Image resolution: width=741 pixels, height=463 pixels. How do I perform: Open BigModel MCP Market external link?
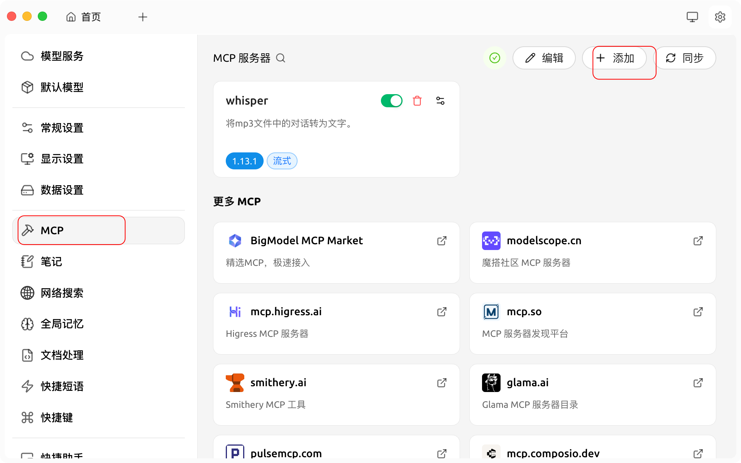pyautogui.click(x=442, y=241)
